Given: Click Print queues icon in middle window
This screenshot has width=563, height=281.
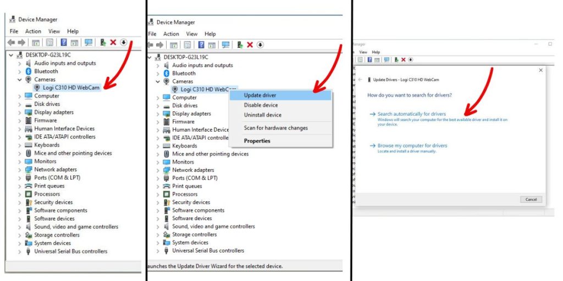Looking at the screenshot, I should coord(166,186).
